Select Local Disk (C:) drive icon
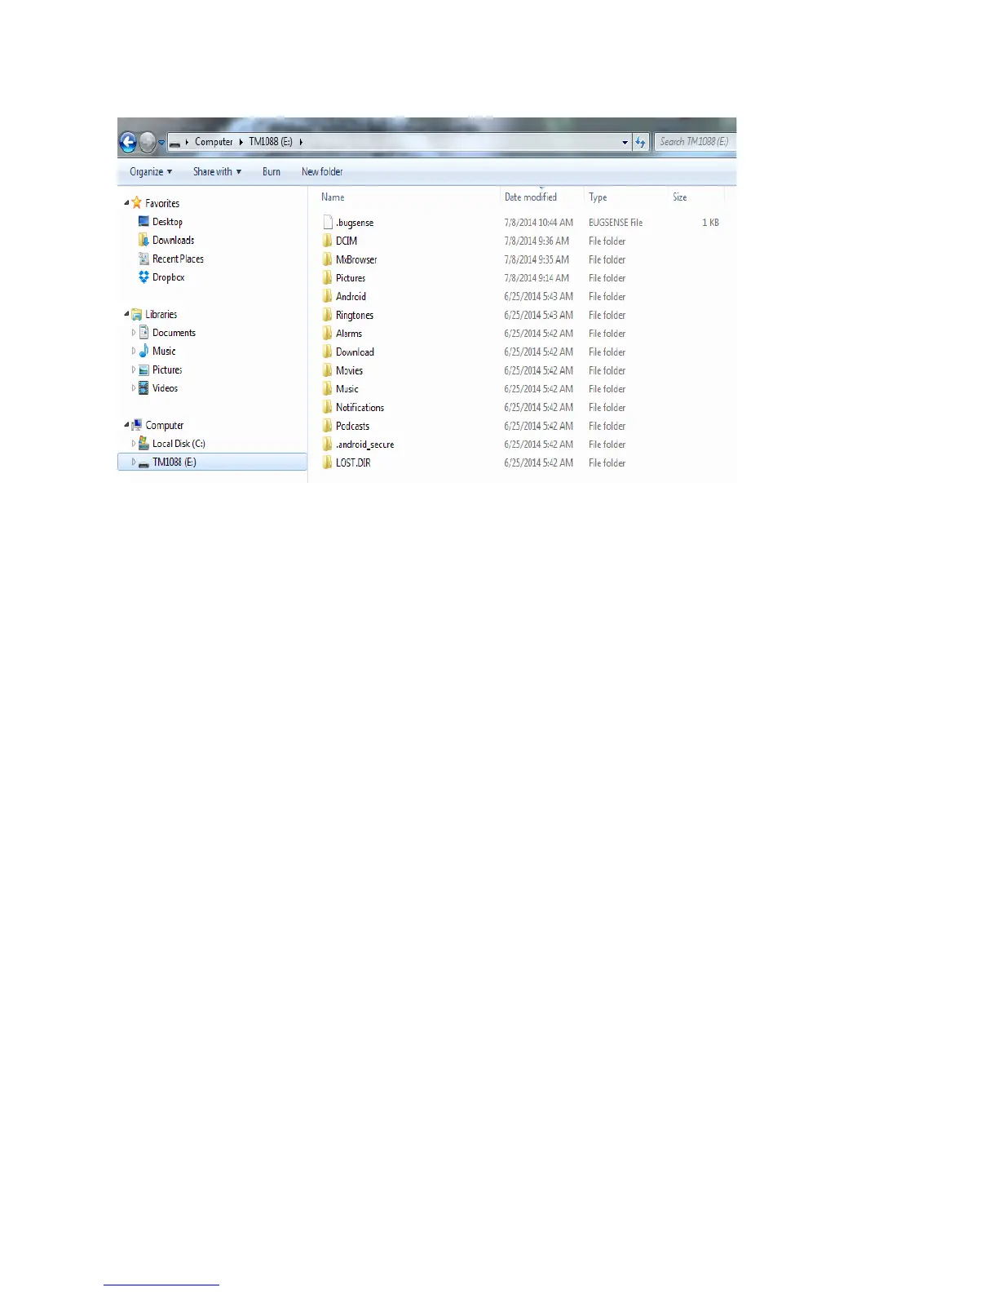This screenshot has height=1292, width=998. point(144,444)
